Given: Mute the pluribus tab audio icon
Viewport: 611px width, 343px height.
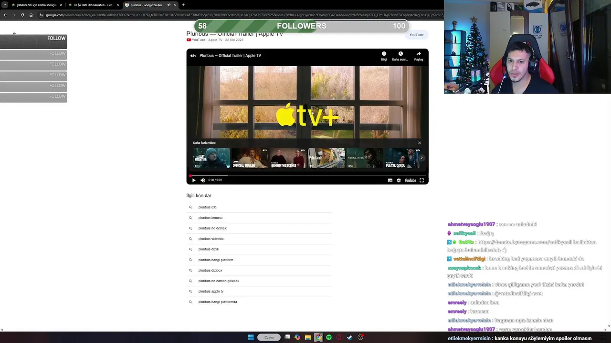Looking at the screenshot, I should tap(169, 5).
